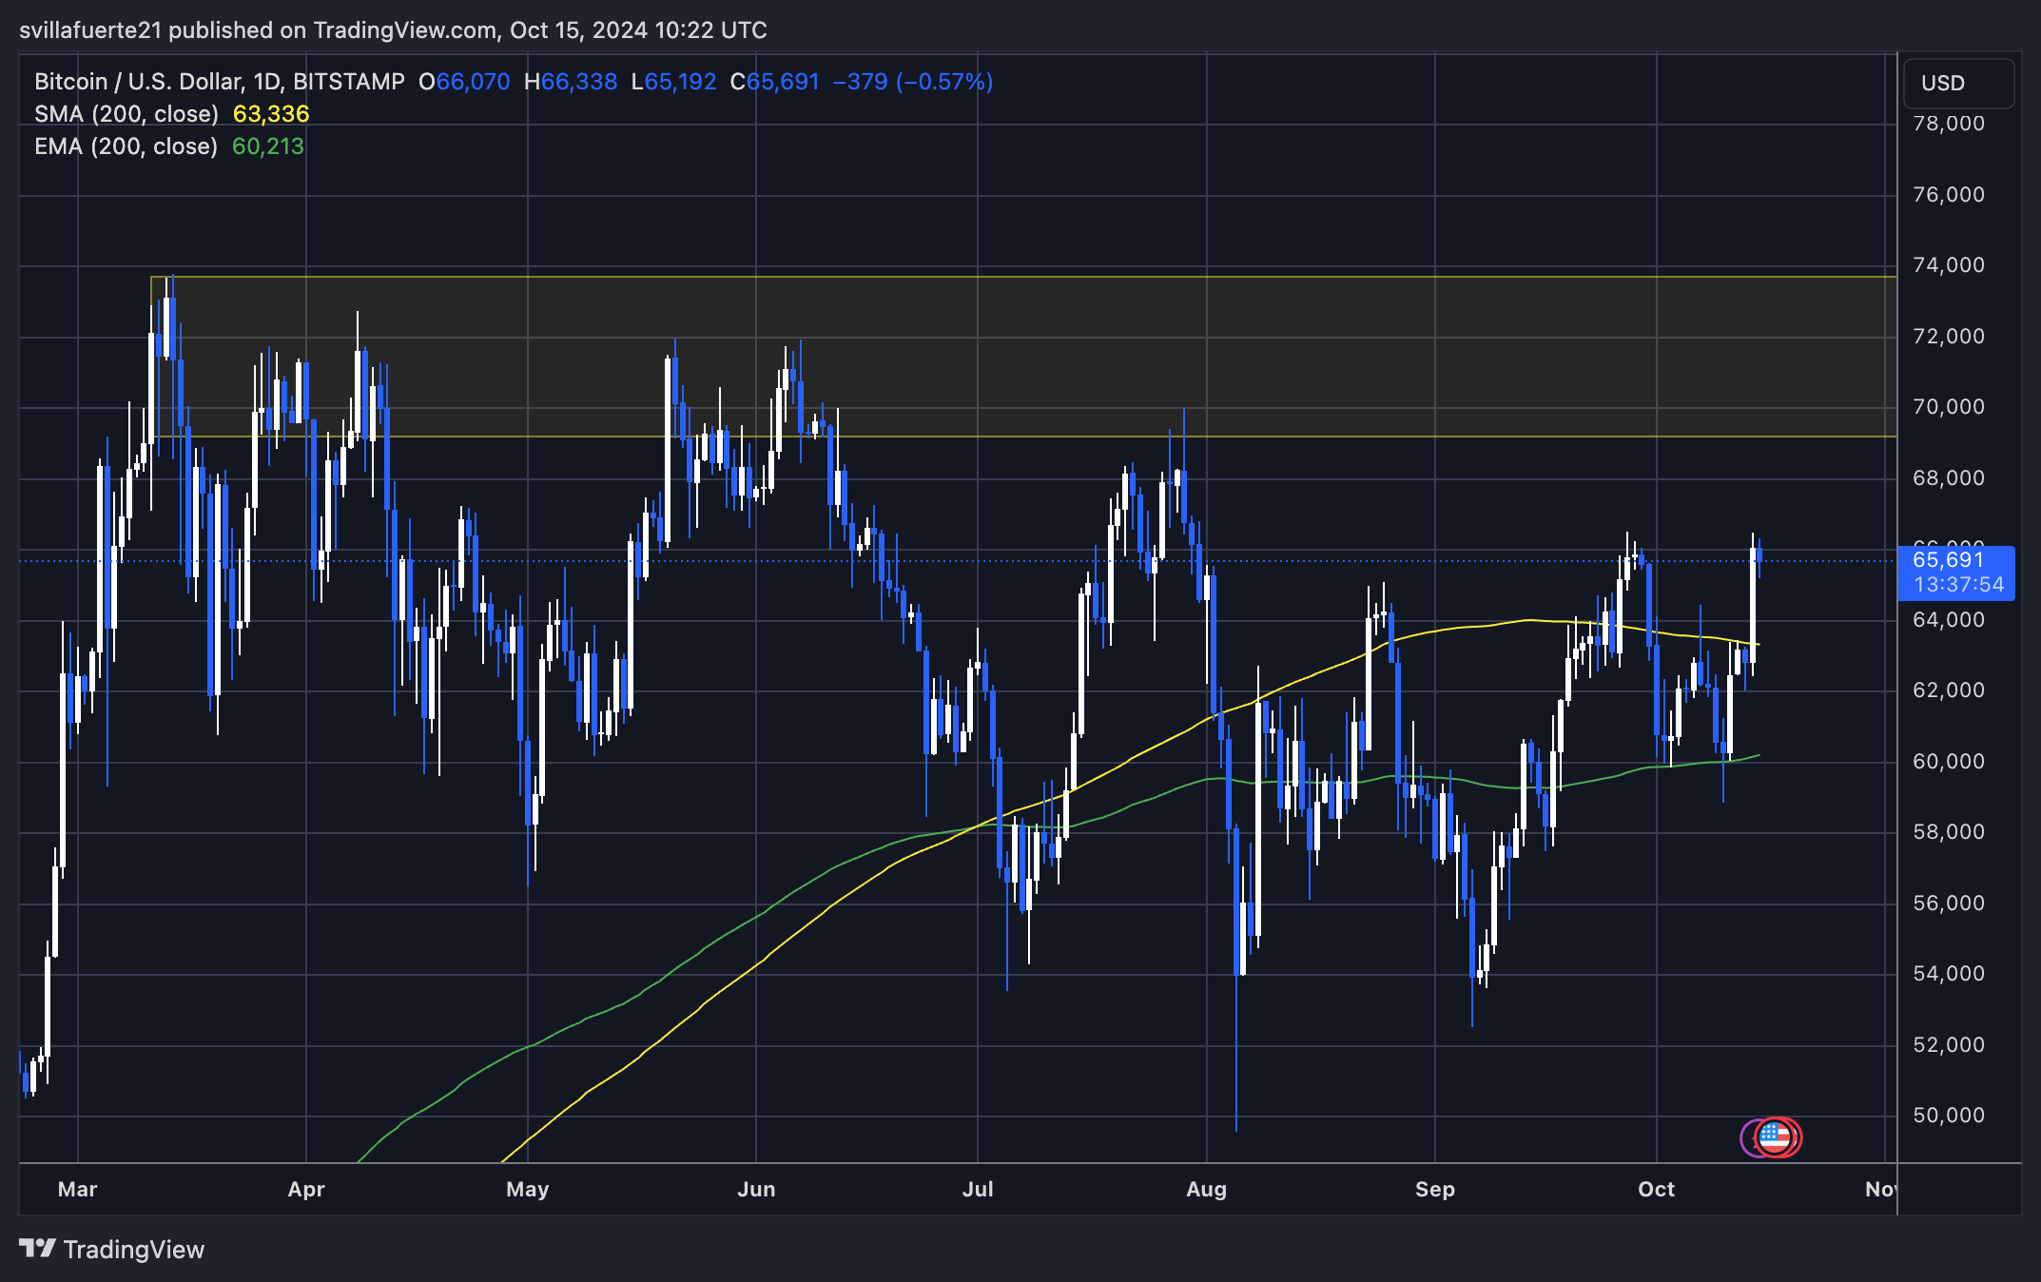Click the 65,691 current price label
The image size is (2041, 1282).
pos(1948,560)
